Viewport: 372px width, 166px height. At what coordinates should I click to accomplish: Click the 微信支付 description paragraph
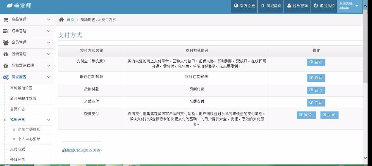coord(197,119)
